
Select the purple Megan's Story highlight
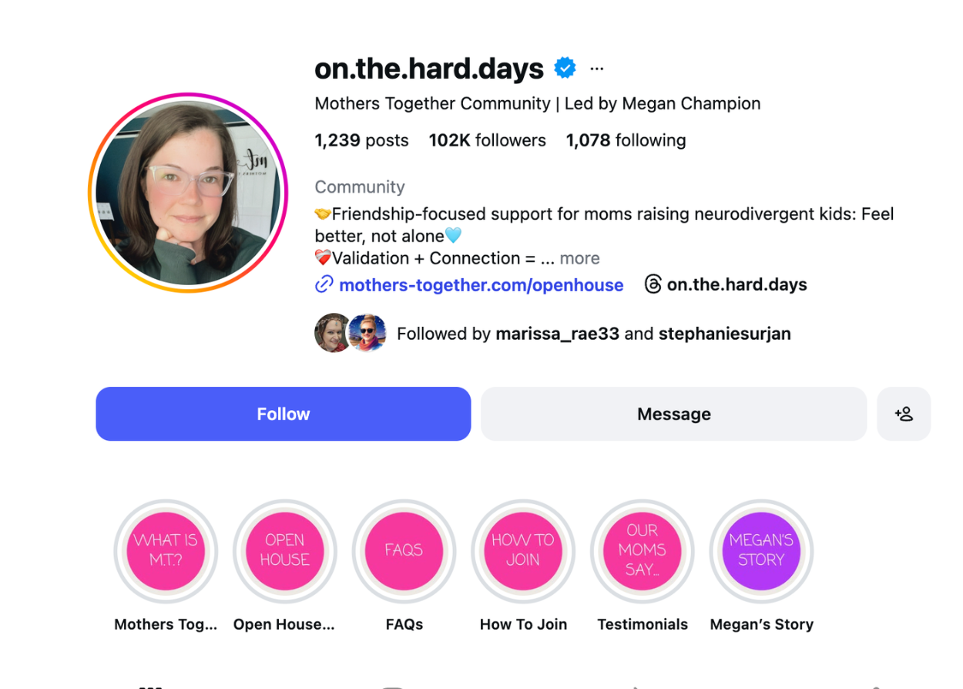(x=761, y=551)
